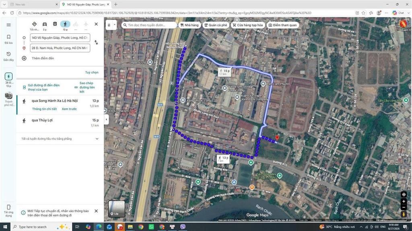
Task: Open the Google Maps hamburger menu
Action: pos(9,25)
